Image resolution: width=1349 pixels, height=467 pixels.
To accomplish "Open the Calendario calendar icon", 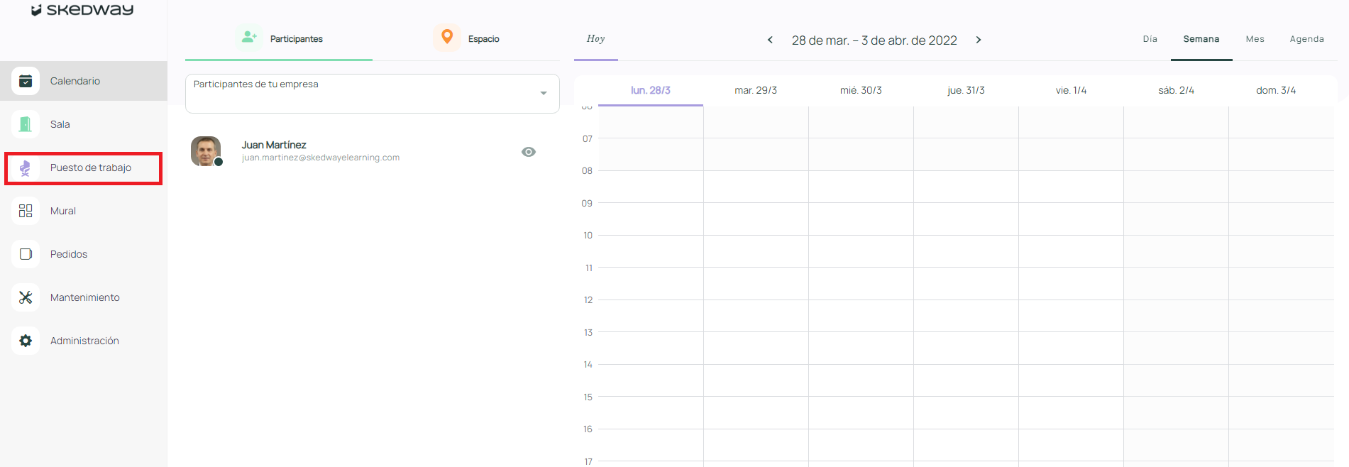I will (26, 81).
